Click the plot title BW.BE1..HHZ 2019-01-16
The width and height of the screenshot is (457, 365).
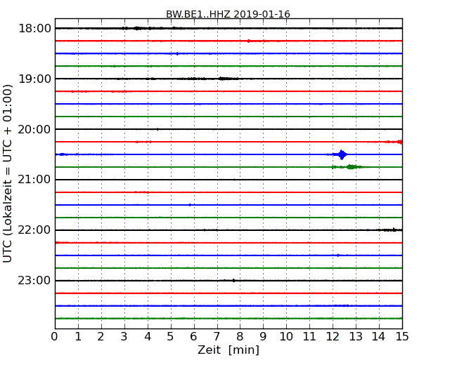[x=228, y=14]
